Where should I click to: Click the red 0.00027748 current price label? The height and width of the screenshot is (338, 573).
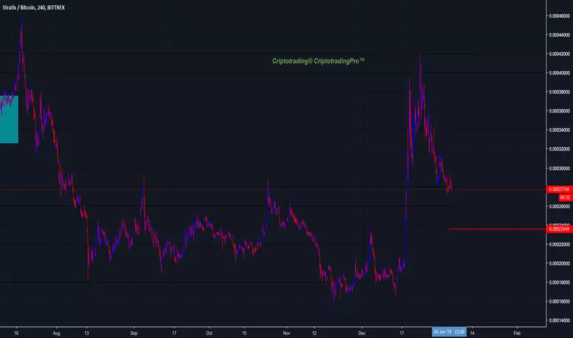[x=559, y=189]
